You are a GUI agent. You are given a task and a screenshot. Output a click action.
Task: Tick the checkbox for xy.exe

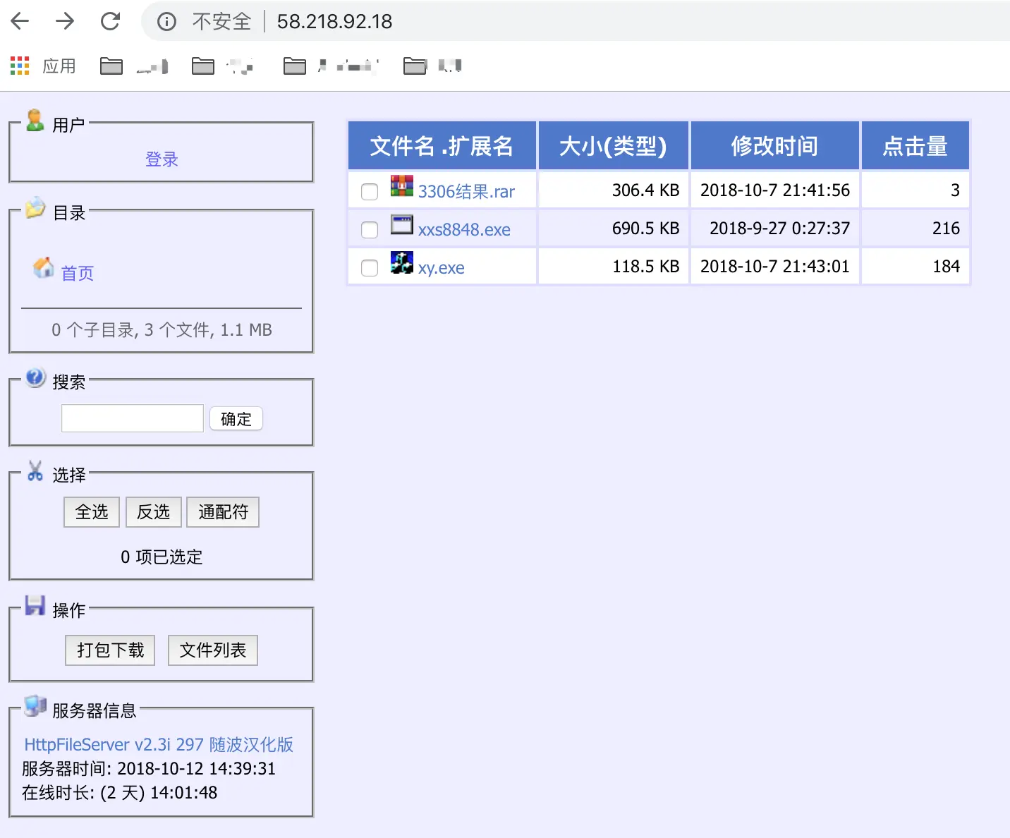tap(370, 268)
